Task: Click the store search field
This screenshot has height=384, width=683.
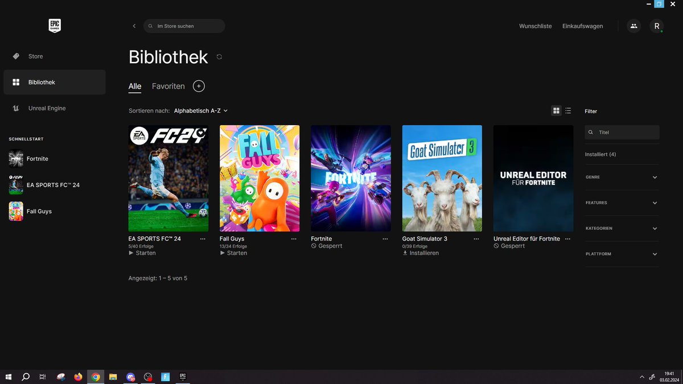Action: tap(184, 26)
